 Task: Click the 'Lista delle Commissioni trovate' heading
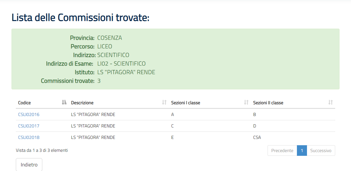pos(81,18)
